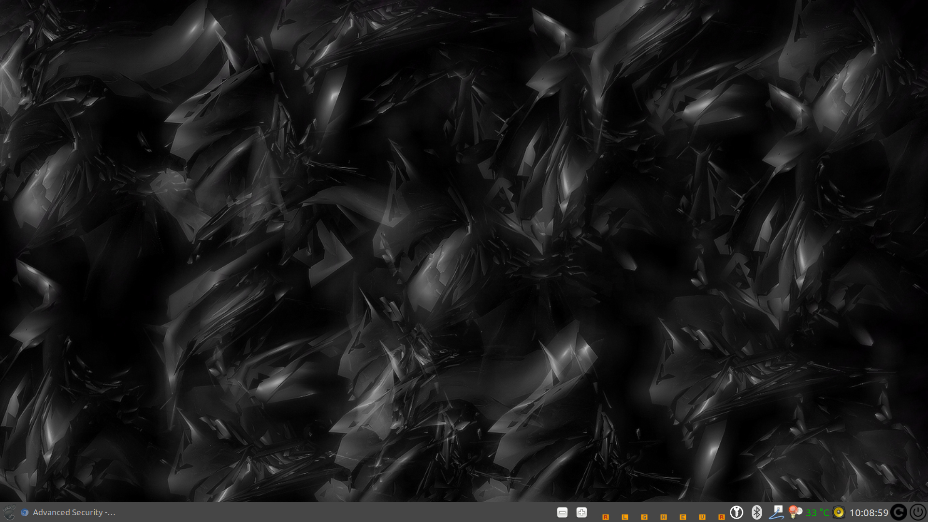The width and height of the screenshot is (928, 522).
Task: Open the Bluetooth tray icon
Action: click(x=756, y=512)
